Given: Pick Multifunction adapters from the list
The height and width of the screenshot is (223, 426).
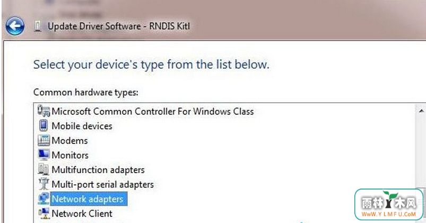Looking at the screenshot, I should (x=98, y=170).
